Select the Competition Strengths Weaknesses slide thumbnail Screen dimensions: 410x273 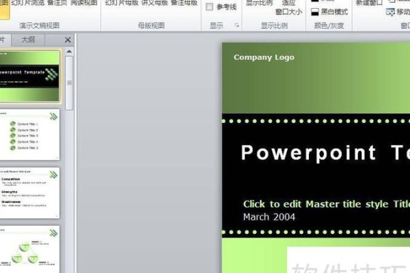point(29,192)
